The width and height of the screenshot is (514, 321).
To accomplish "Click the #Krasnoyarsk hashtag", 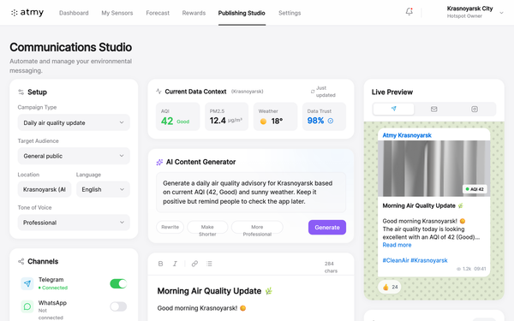I will coord(429,260).
